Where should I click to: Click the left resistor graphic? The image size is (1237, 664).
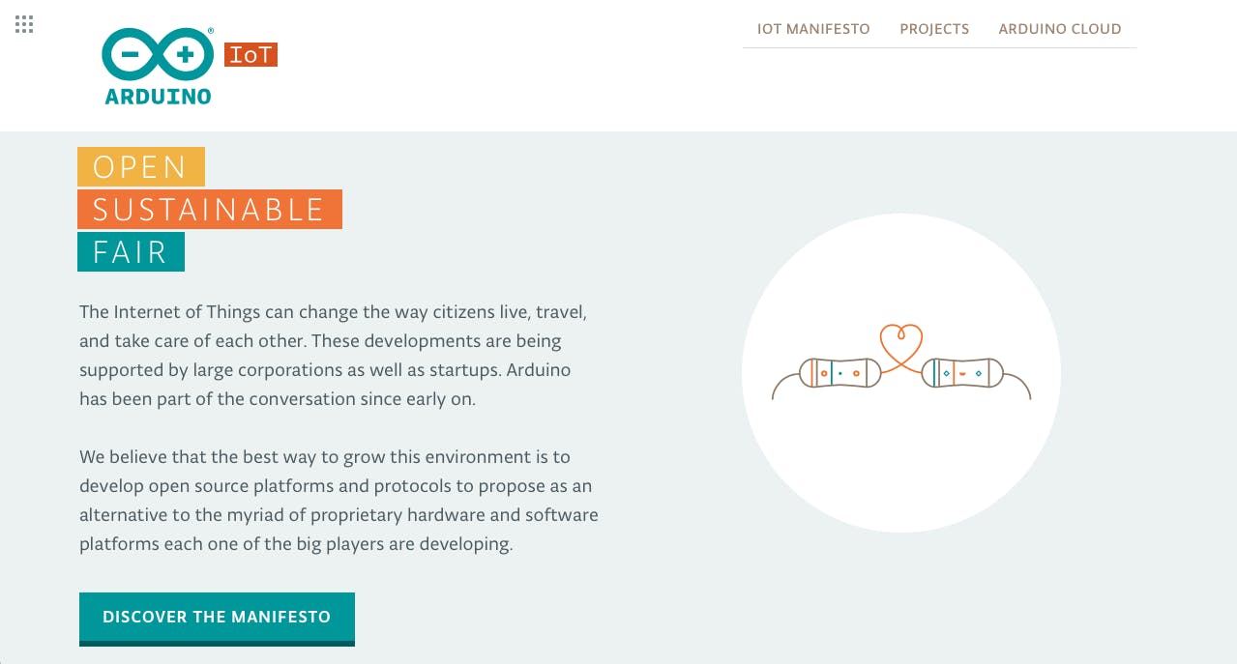pyautogui.click(x=839, y=372)
